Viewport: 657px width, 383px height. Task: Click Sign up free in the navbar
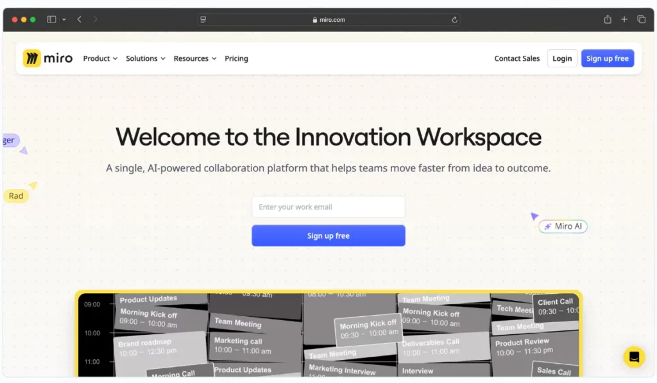pyautogui.click(x=607, y=58)
